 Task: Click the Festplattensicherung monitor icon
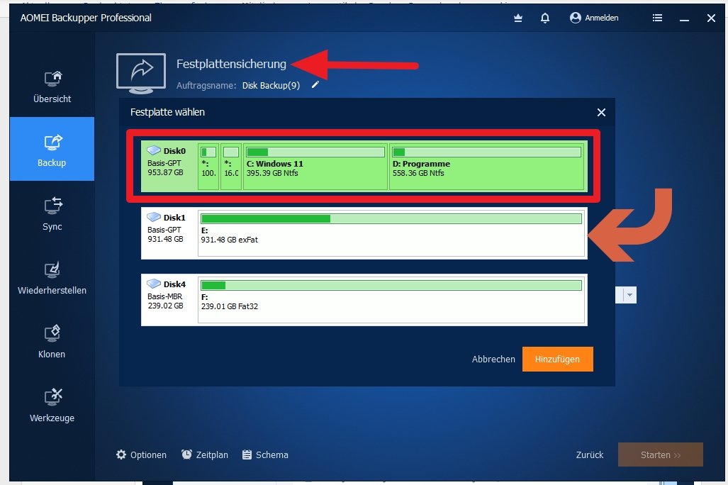tap(140, 74)
